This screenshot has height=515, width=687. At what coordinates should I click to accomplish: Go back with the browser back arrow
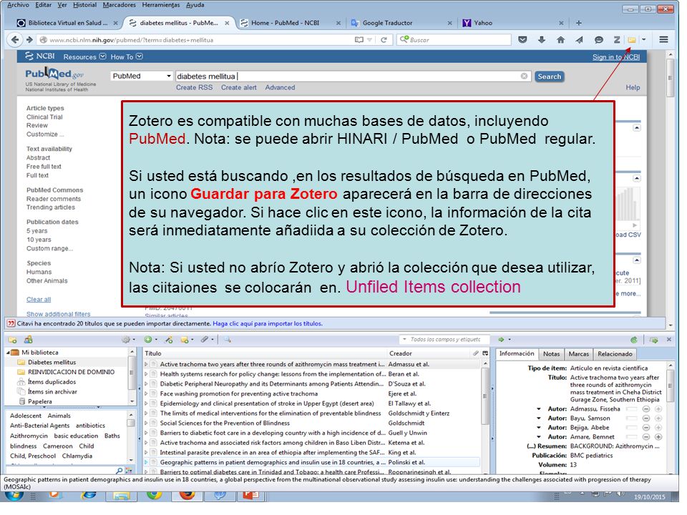pos(15,40)
